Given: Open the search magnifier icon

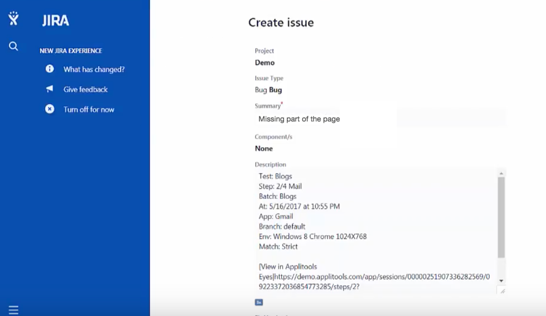Looking at the screenshot, I should point(13,46).
